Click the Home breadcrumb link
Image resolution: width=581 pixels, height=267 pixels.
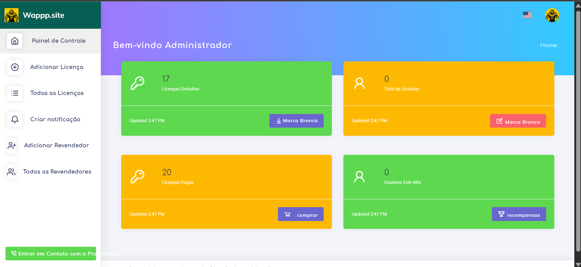coord(548,45)
